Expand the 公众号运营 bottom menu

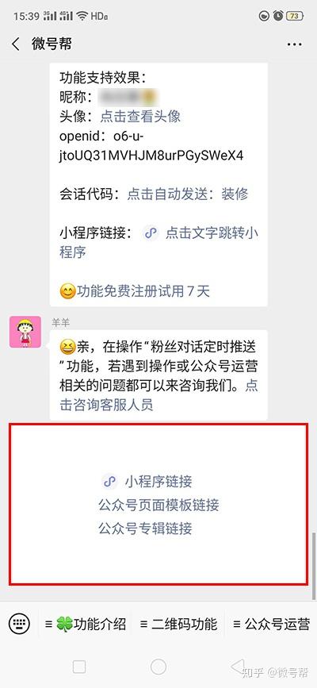click(271, 624)
